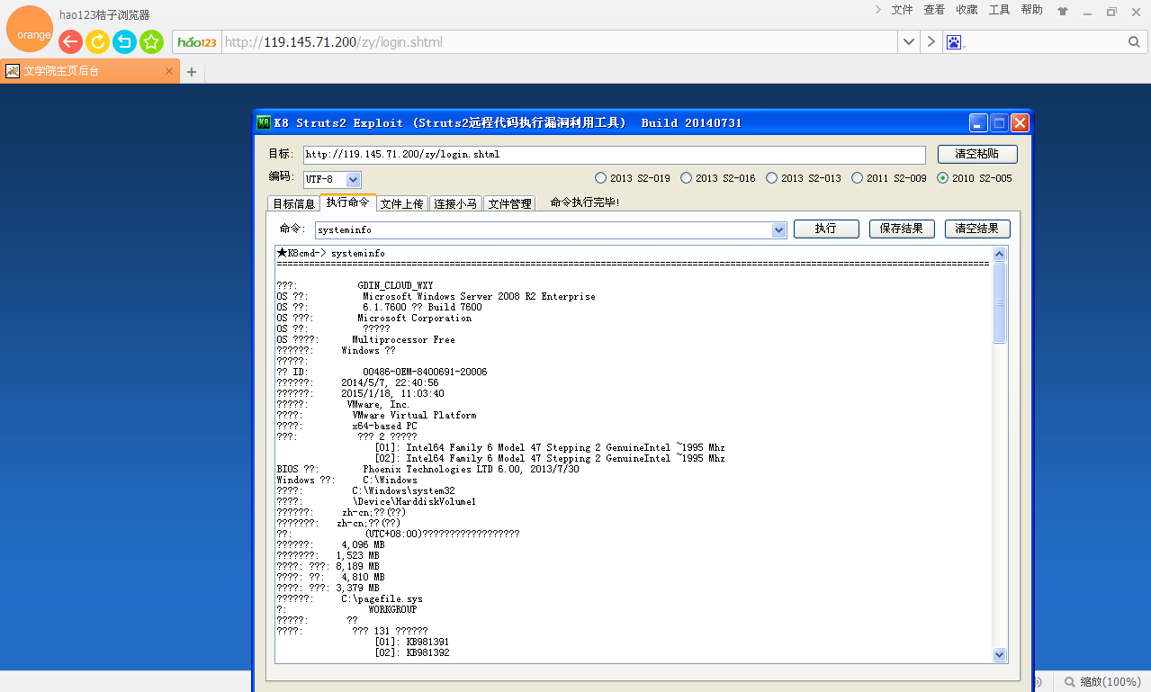Click 'GDIN_CLOUD_WXY' in output
Viewport: 1151px width, 692px height.
pyautogui.click(x=395, y=286)
